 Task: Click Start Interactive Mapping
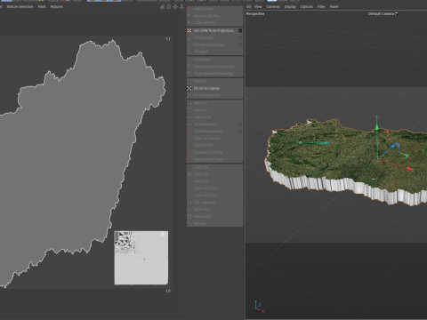point(214,67)
